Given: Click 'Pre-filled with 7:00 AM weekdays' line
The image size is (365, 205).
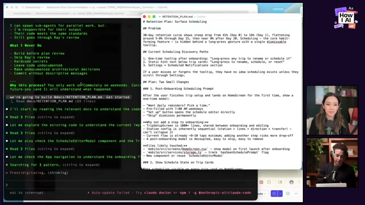Looking at the screenshot, I should (x=173, y=109).
